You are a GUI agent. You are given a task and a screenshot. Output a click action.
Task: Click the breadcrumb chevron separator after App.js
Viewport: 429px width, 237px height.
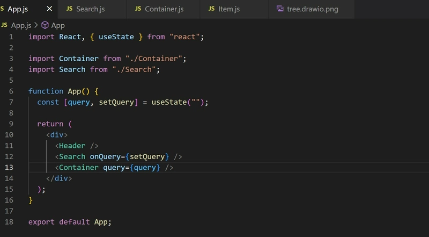[36, 25]
